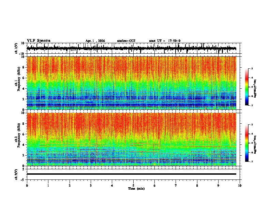The width and height of the screenshot is (270, 208).
Task: Click the ch.1 frequency spectrogram panel
Action: [x=131, y=83]
